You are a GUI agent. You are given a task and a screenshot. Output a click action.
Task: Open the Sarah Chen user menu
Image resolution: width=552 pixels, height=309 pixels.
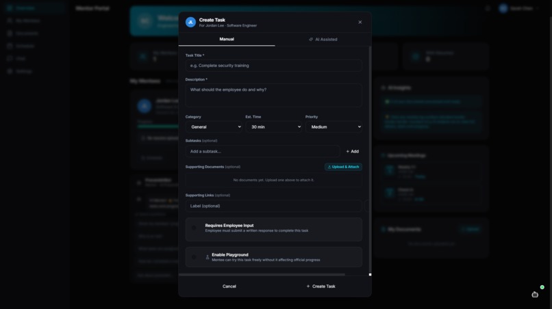pos(519,8)
